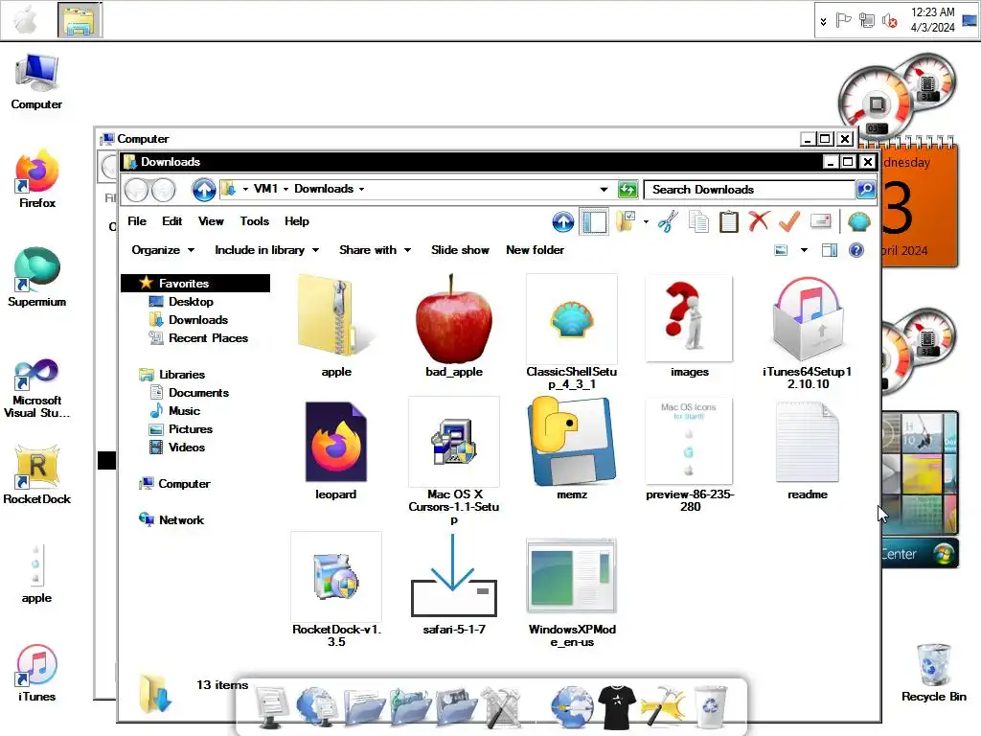This screenshot has width=981, height=736.
Task: Click the Slide show button
Action: (460, 250)
